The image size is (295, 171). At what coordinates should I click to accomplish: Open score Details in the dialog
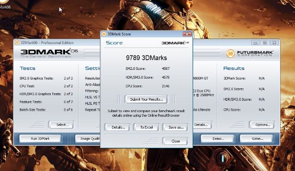click(x=118, y=127)
